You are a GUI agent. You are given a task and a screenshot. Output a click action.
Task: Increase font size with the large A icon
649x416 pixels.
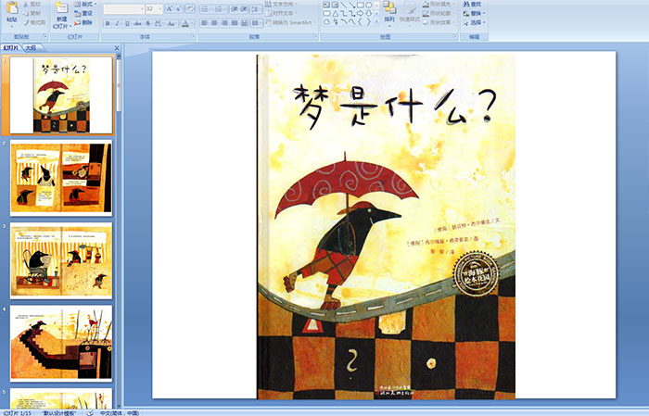point(170,8)
